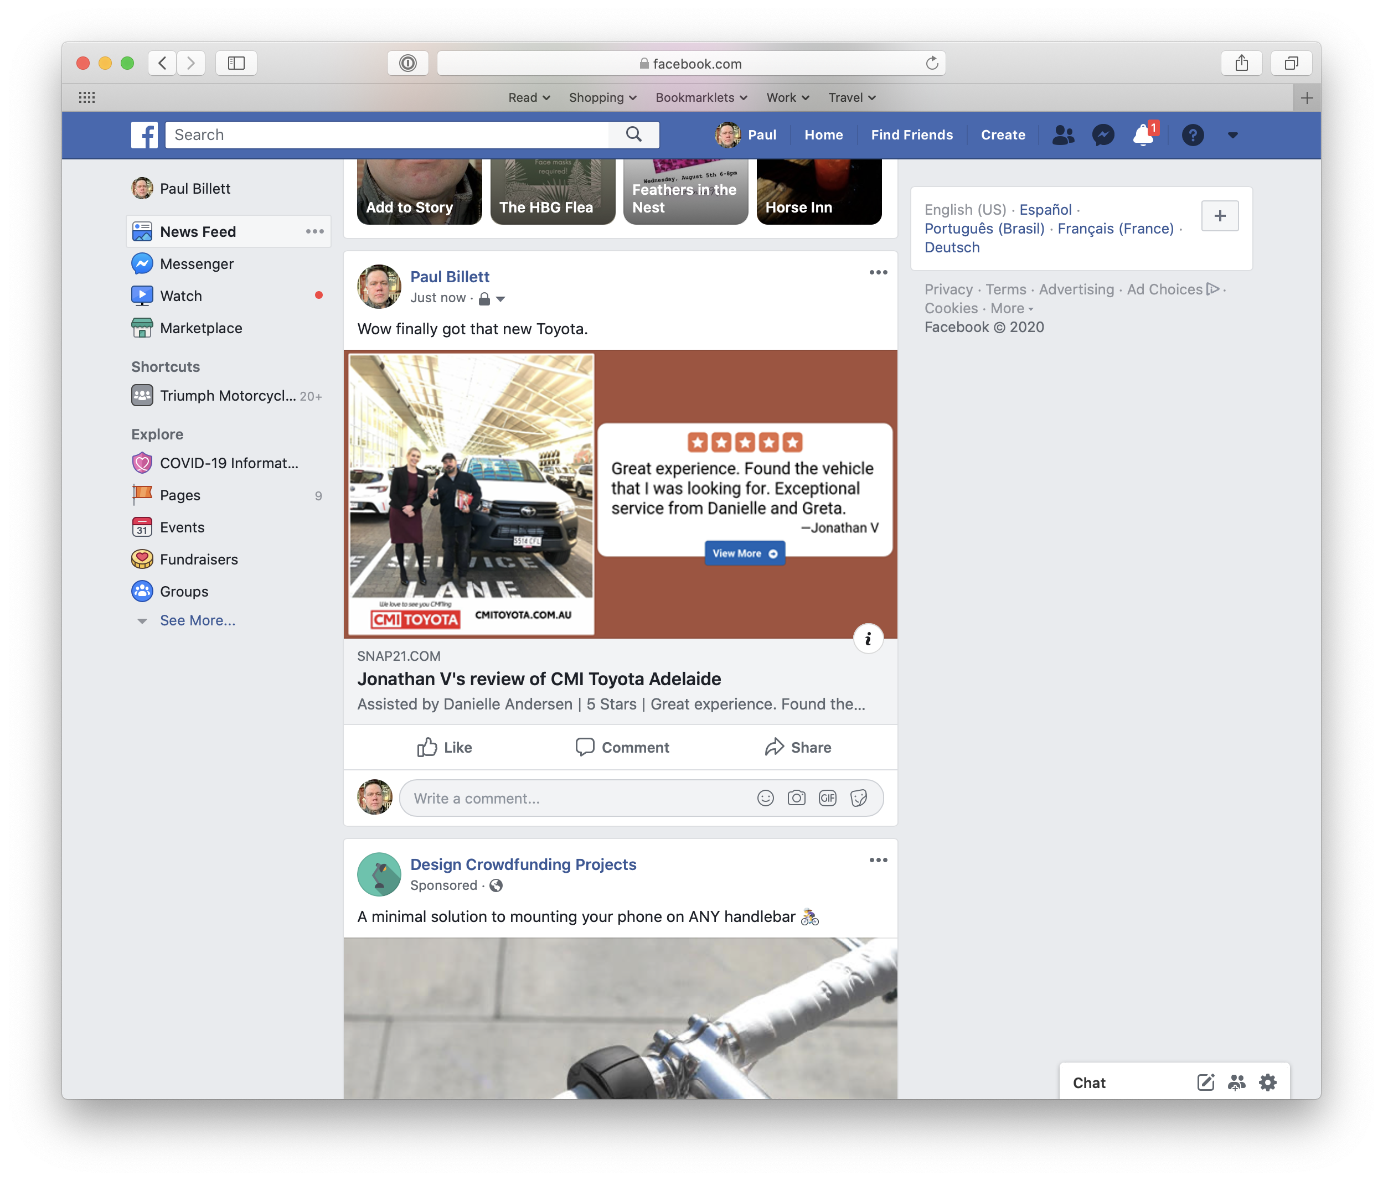The width and height of the screenshot is (1383, 1181).
Task: Open account dropdown arrow in top bar
Action: pyautogui.click(x=1233, y=136)
